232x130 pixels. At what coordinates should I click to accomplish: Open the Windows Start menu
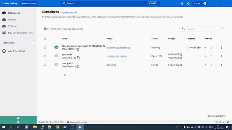tap(4, 127)
